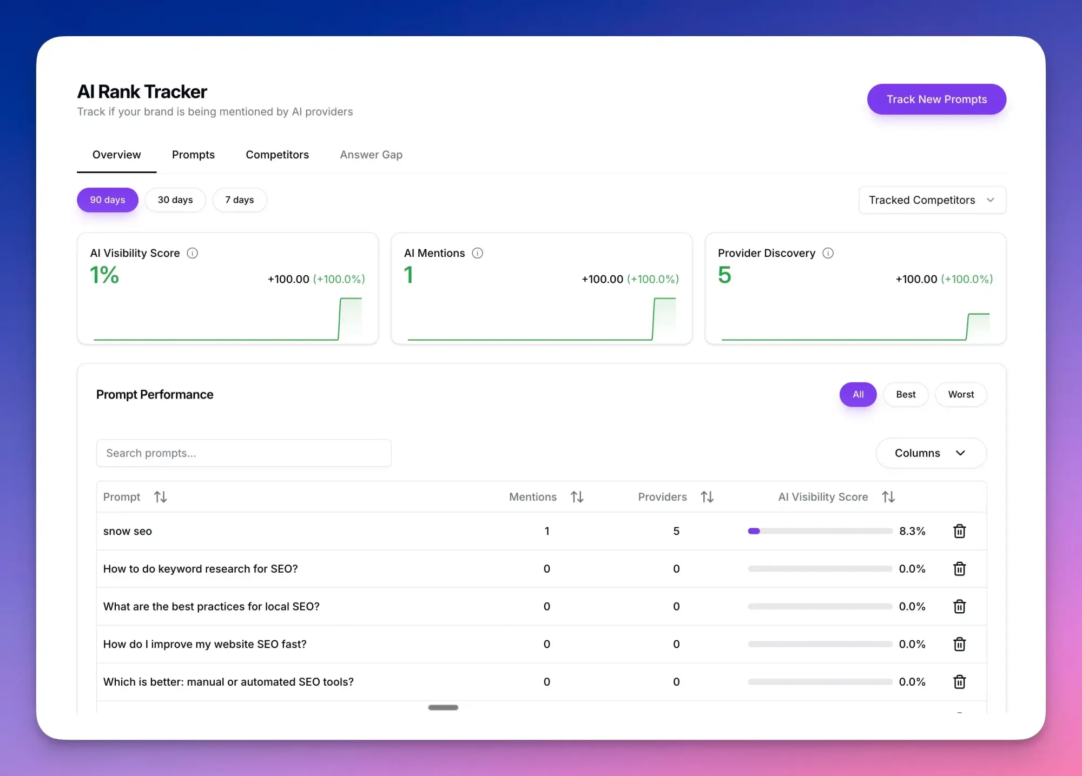This screenshot has width=1082, height=776.
Task: Click the snow seo visibility score bar
Action: [819, 531]
